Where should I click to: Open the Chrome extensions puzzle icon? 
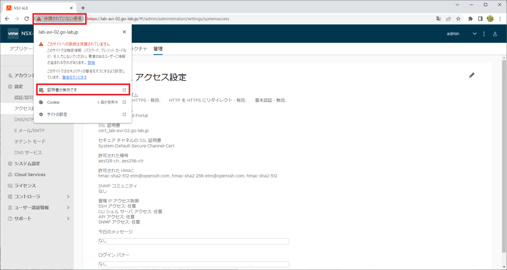[x=470, y=19]
